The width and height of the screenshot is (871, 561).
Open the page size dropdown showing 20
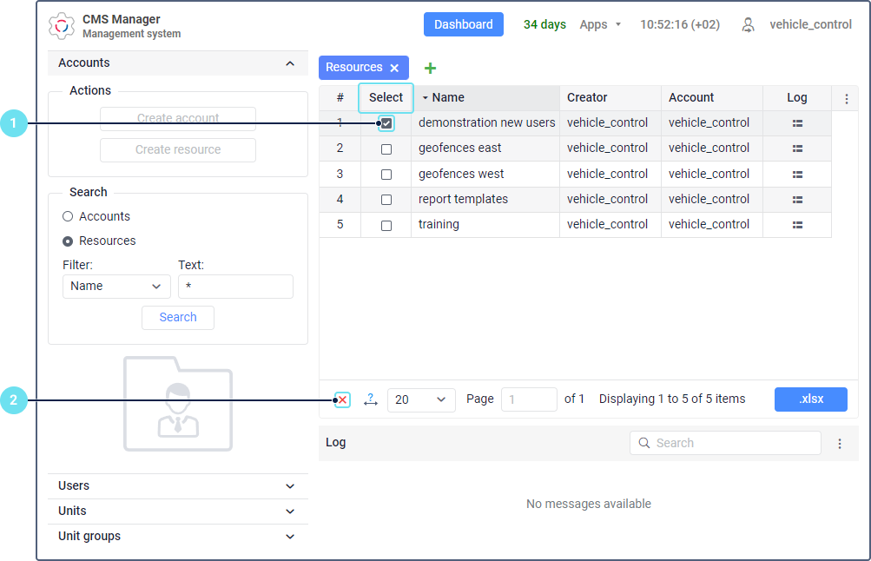[x=421, y=399]
